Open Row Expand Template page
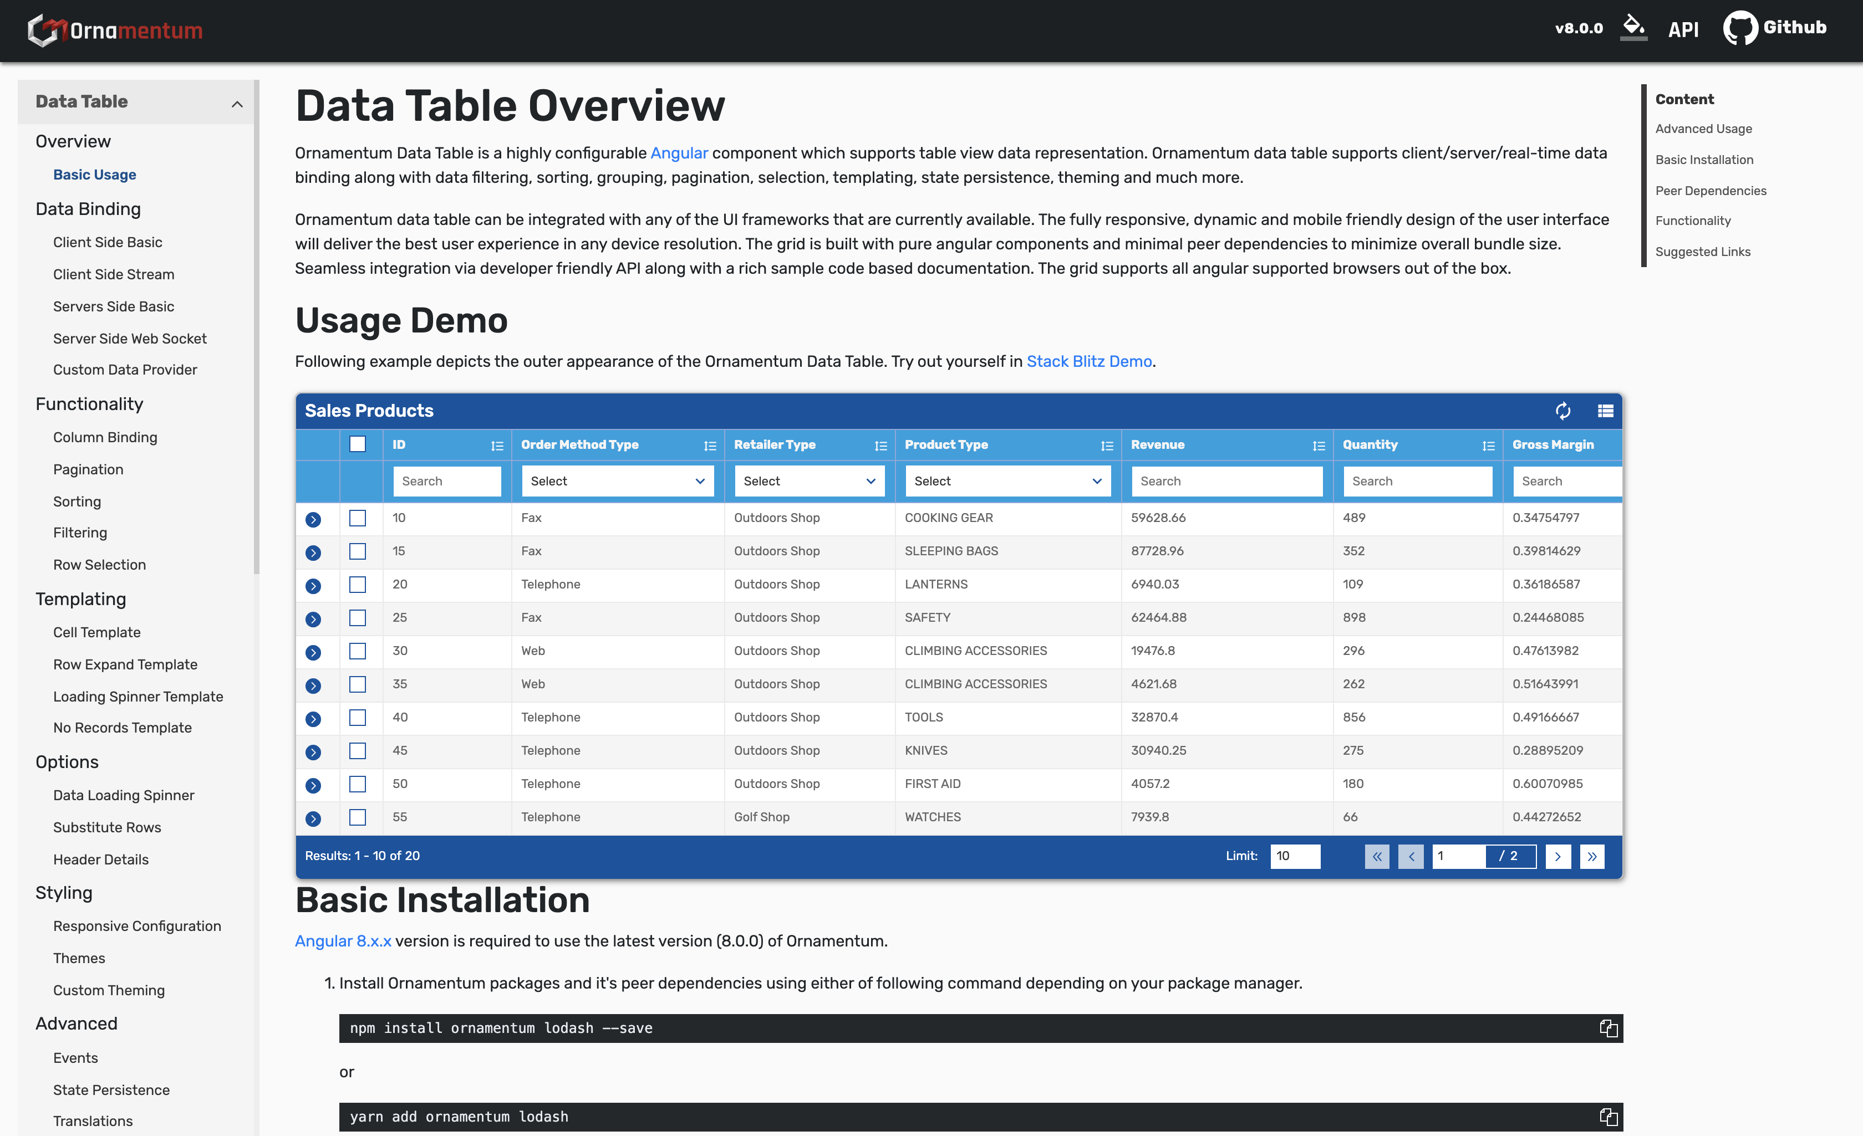The width and height of the screenshot is (1863, 1136). (x=125, y=664)
